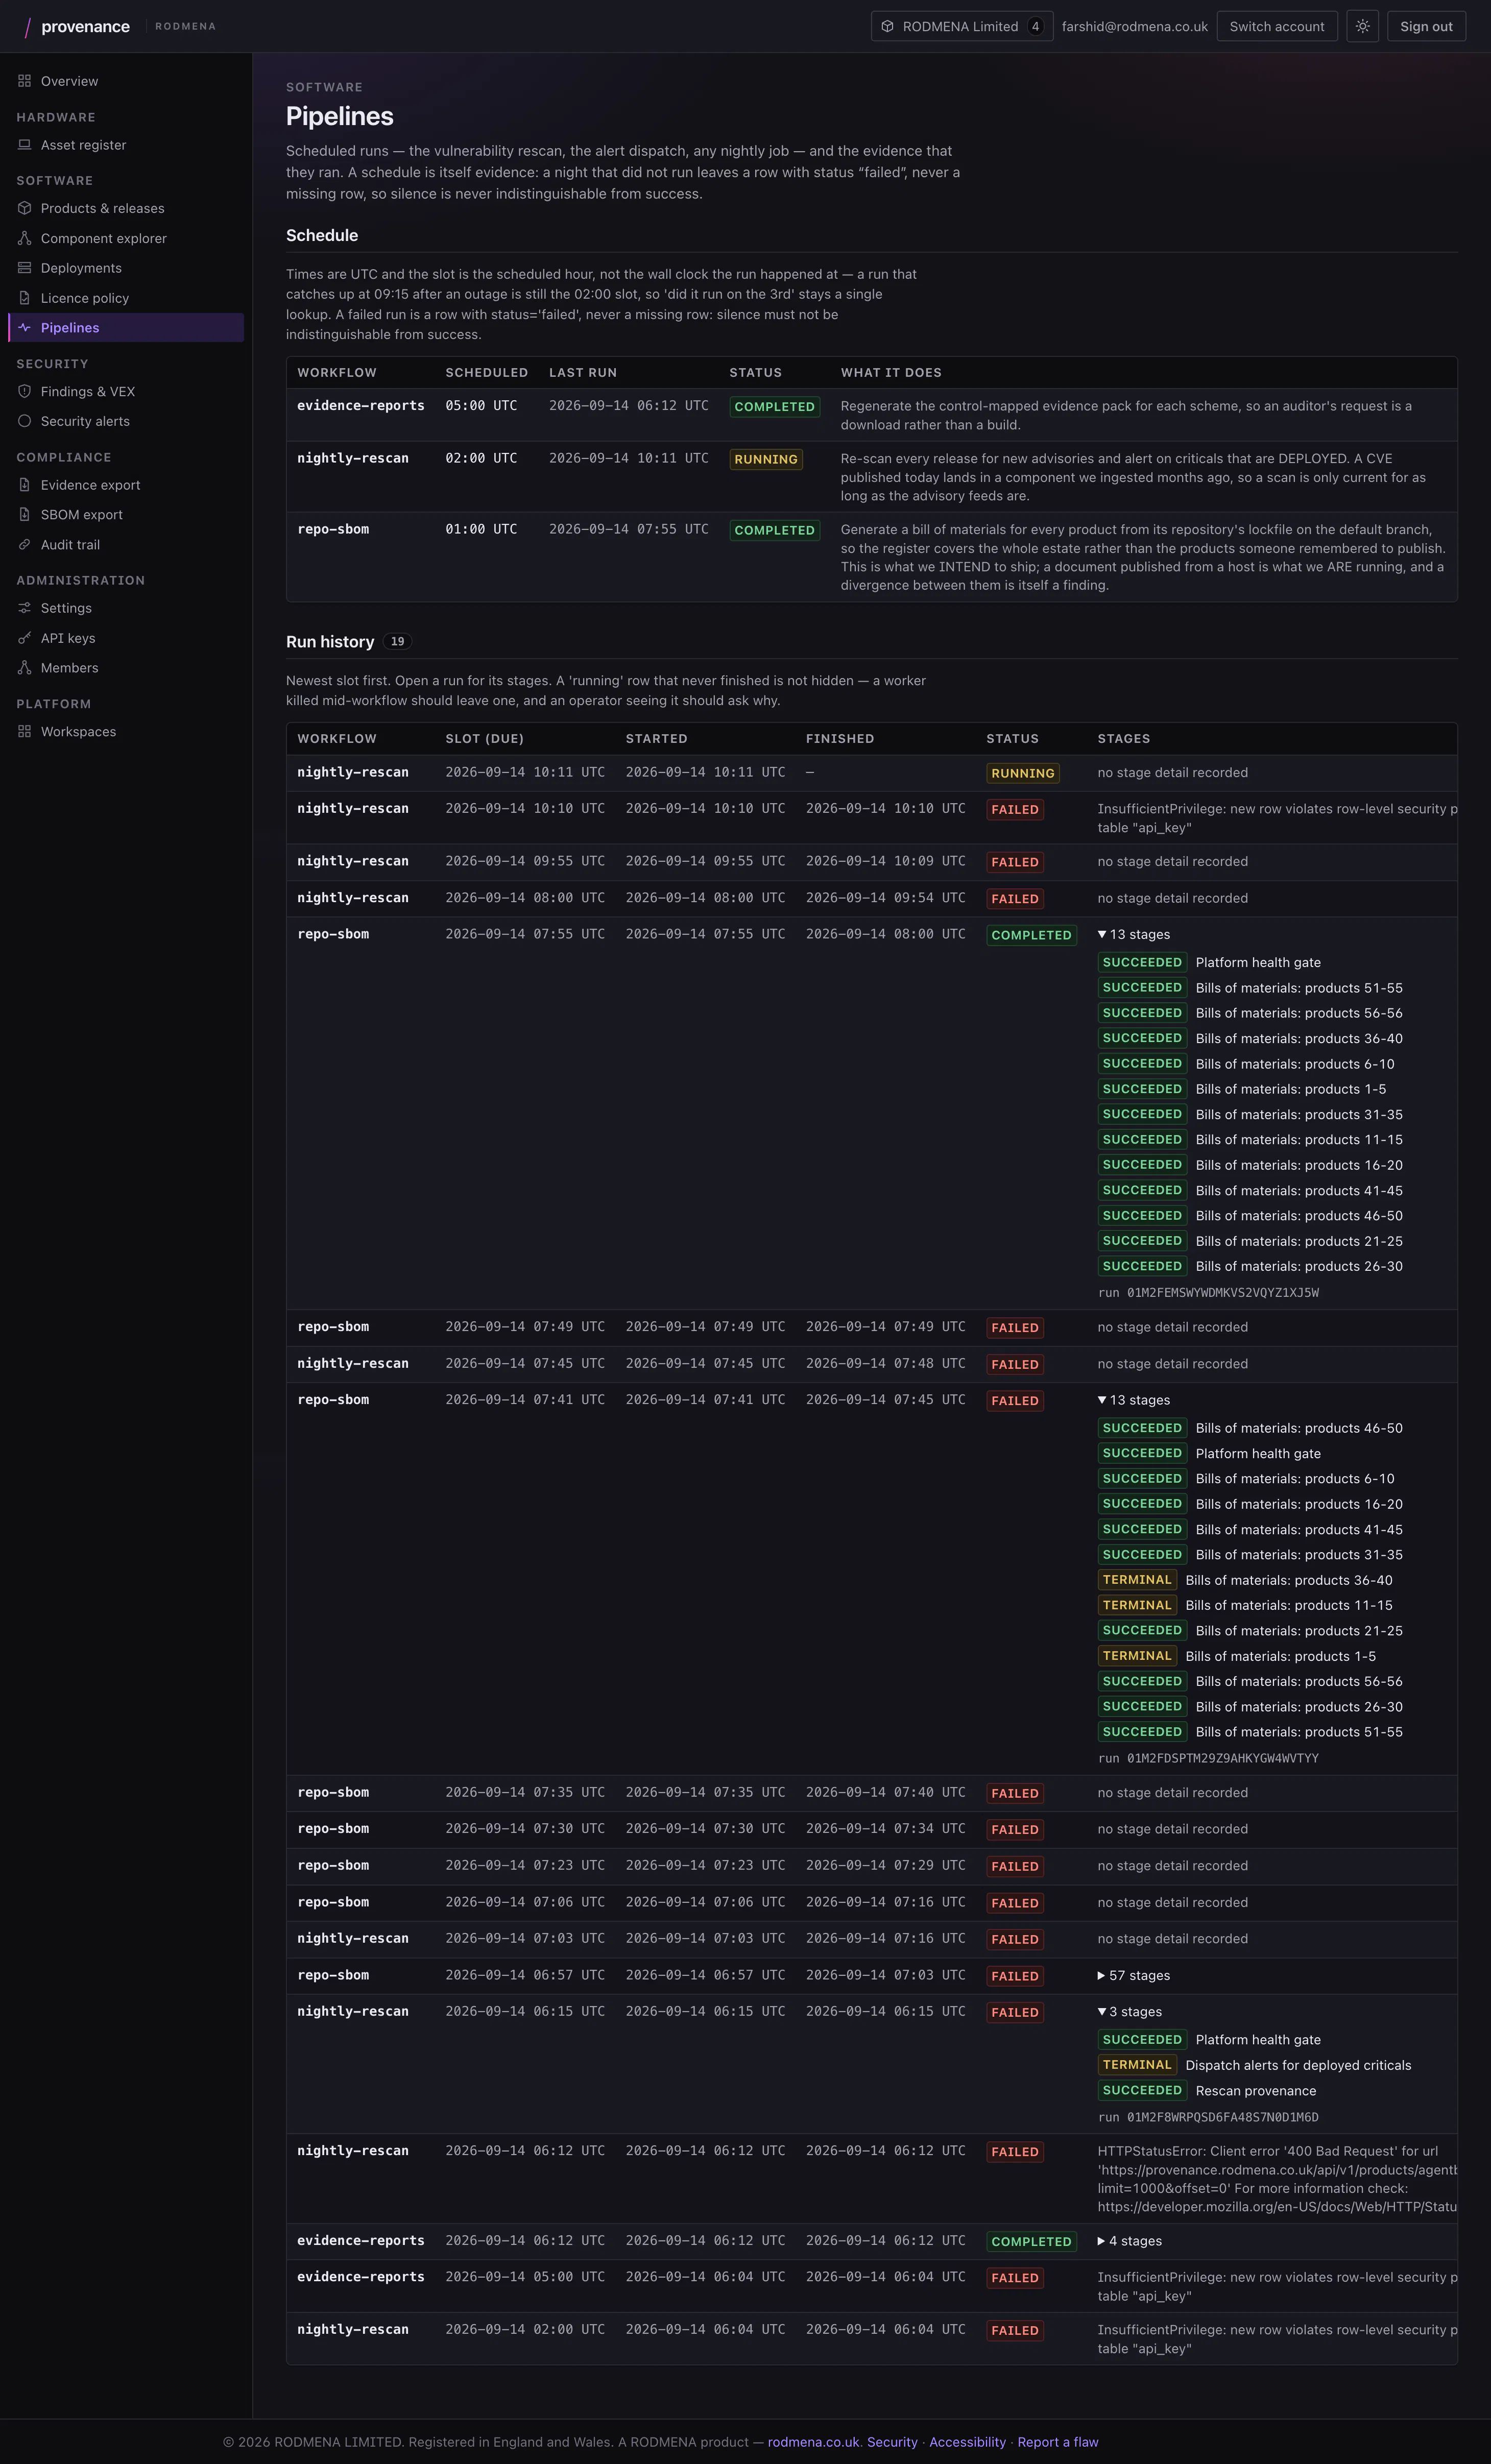Click the Component explorer branch icon
Viewport: 1491px width, 2464px height.
[24, 238]
